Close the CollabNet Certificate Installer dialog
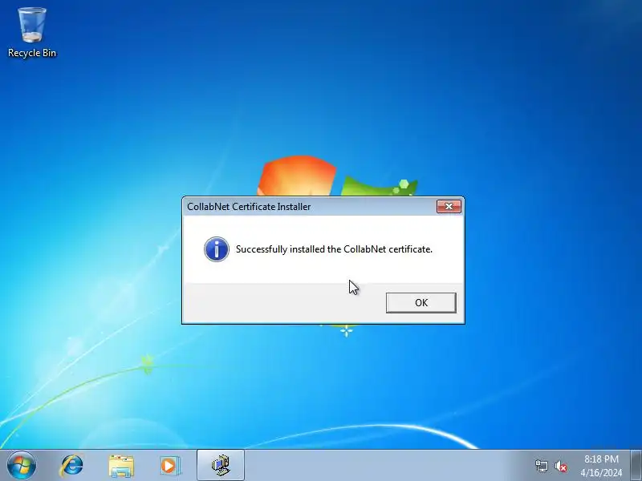Image resolution: width=642 pixels, height=481 pixels. 449,207
